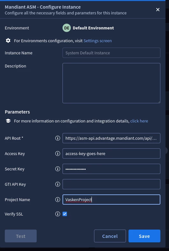Click the graduation cap documentation icon

8,121
